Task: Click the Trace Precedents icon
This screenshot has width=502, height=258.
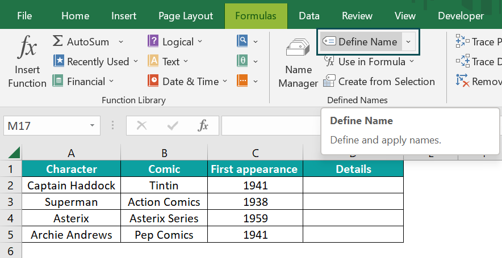Action: click(x=463, y=41)
